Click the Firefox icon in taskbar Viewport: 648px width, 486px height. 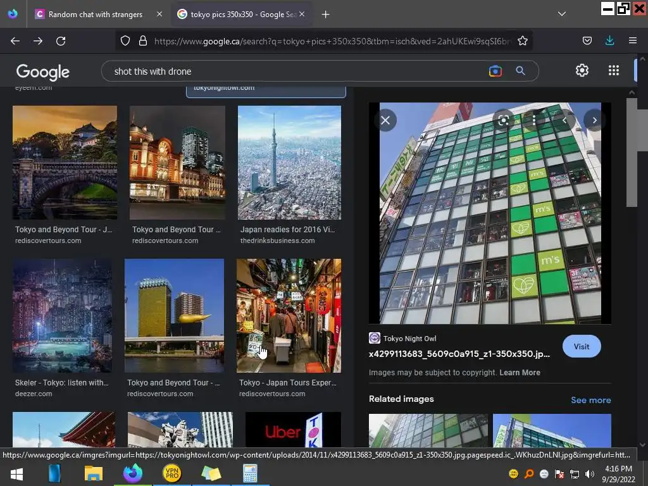point(133,473)
